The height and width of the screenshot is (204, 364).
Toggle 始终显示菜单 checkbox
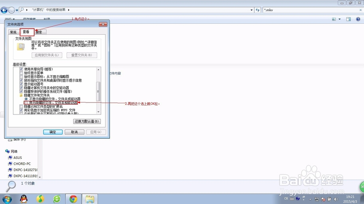(x=21, y=73)
